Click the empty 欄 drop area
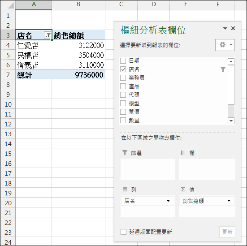This screenshot has width=247, height=246. coord(207,169)
